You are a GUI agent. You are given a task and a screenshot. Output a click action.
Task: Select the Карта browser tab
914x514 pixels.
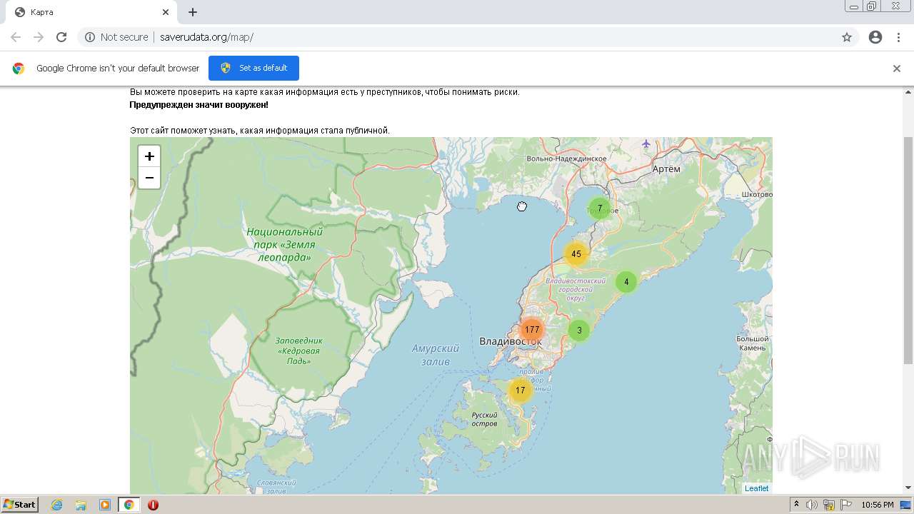[x=91, y=12]
